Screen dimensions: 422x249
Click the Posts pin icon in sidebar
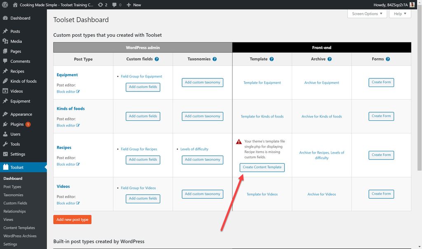click(5, 31)
